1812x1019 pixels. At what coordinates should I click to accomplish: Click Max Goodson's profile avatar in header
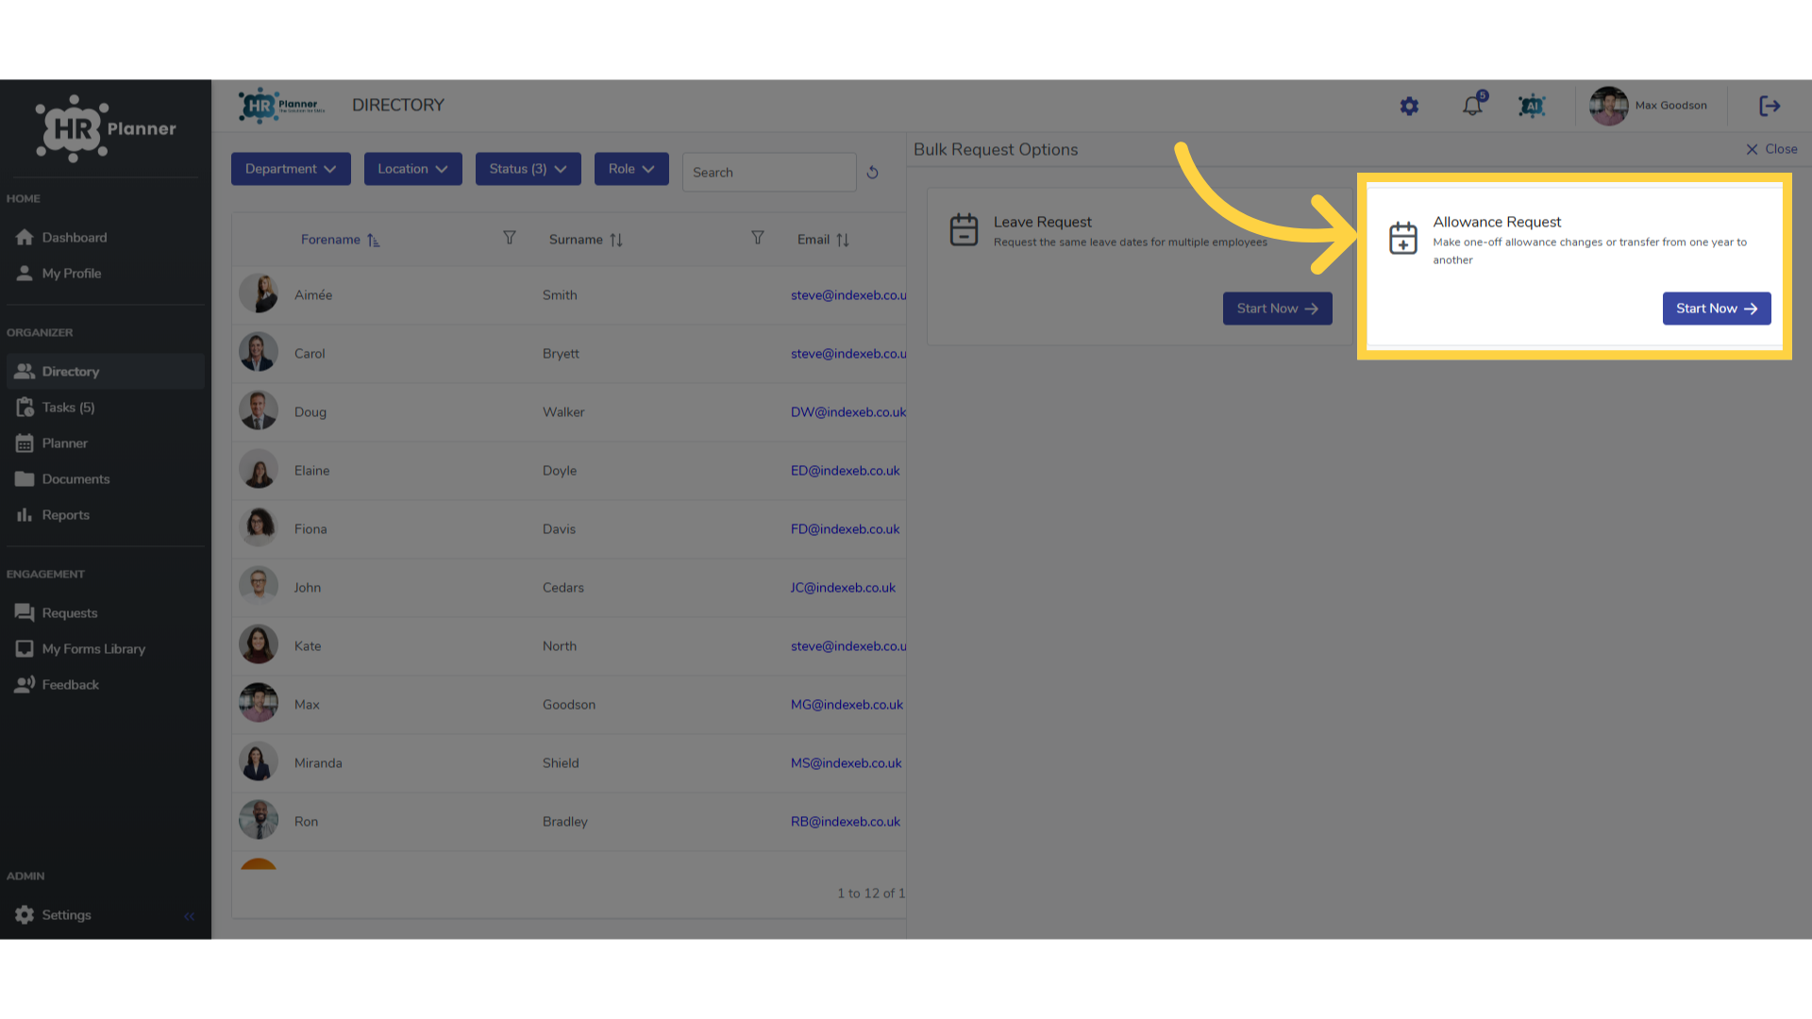1608,106
